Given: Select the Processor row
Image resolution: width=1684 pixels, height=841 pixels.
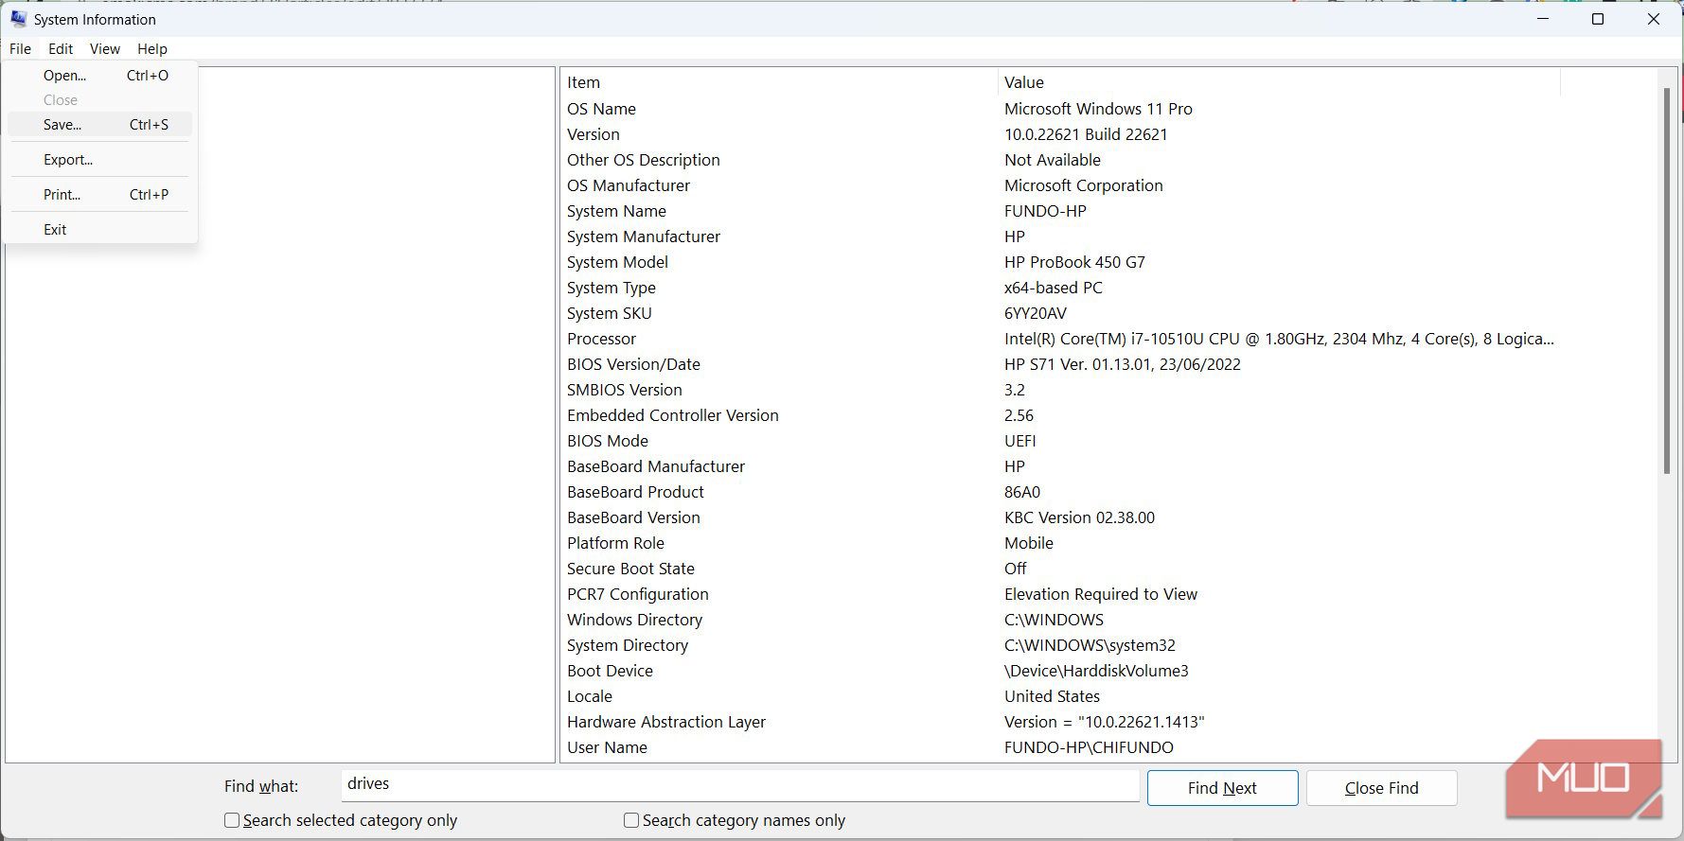Looking at the screenshot, I should click(x=1060, y=339).
